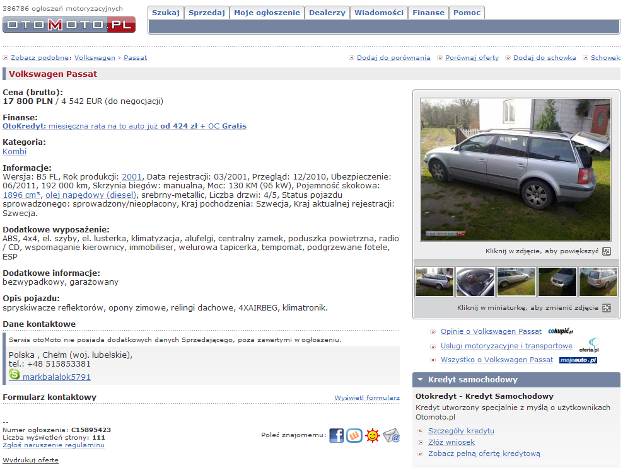Open the Szukaj tab
This screenshot has width=623, height=468.
pos(166,13)
